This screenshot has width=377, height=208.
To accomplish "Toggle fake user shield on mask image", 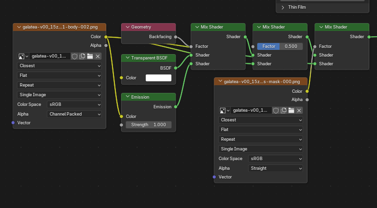I will tap(276, 110).
